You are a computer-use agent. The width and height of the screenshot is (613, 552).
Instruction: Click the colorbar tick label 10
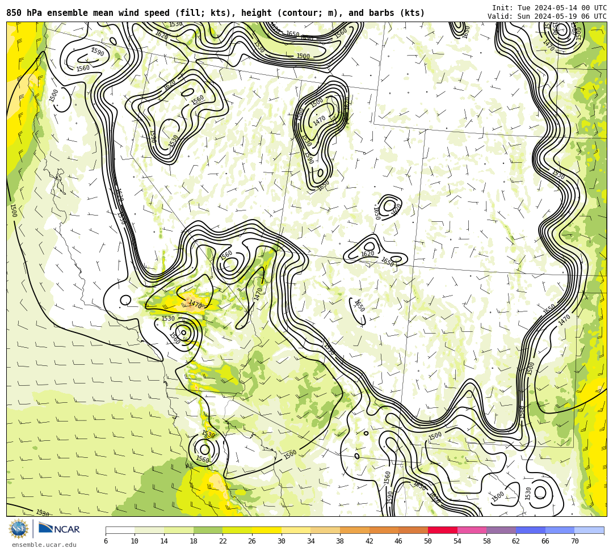(x=135, y=541)
